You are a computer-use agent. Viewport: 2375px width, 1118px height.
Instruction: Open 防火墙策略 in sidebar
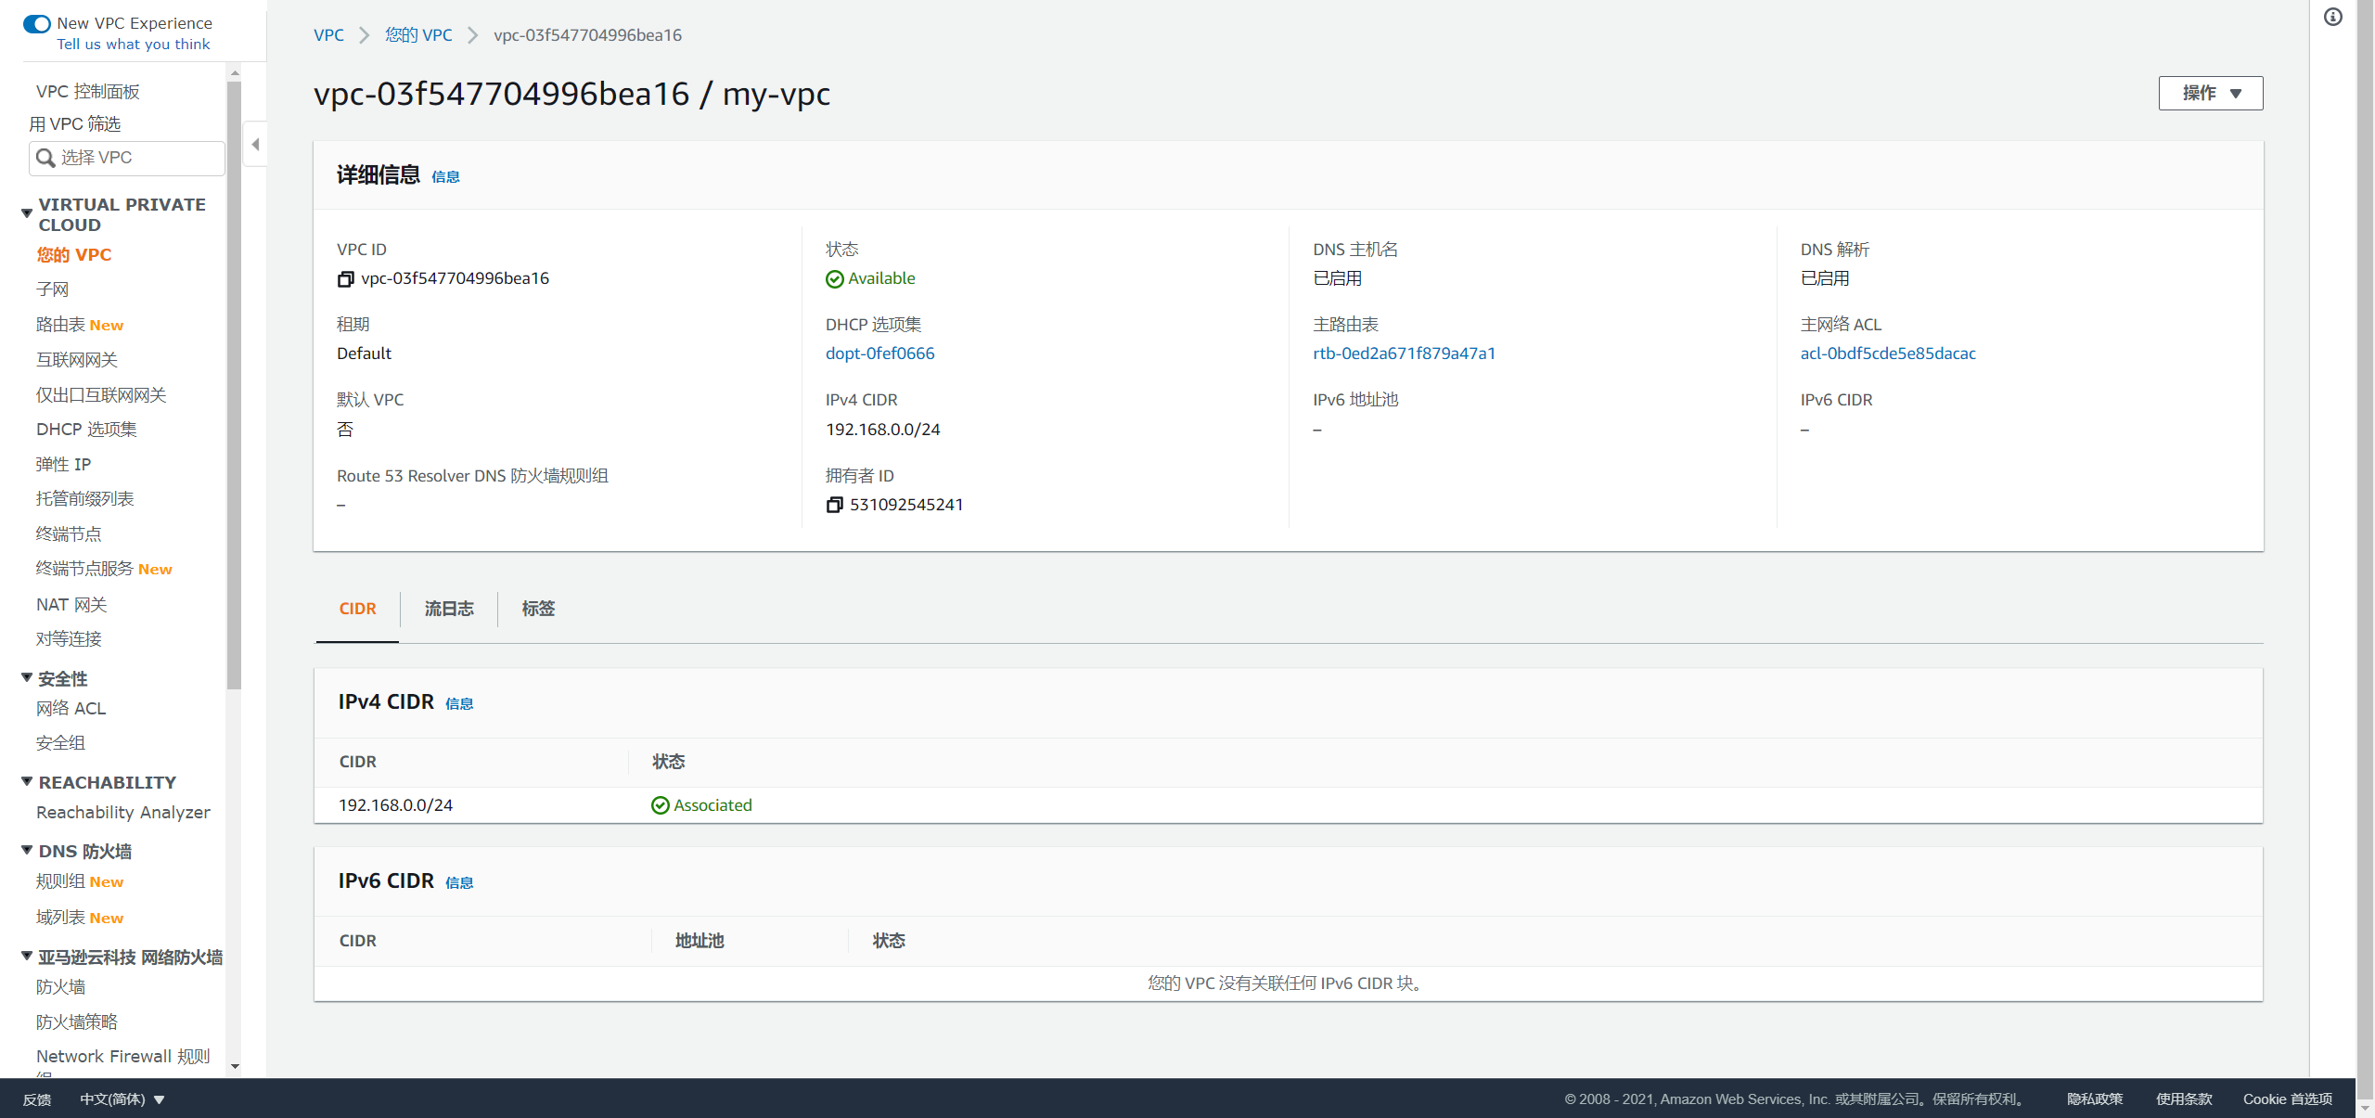click(77, 1022)
